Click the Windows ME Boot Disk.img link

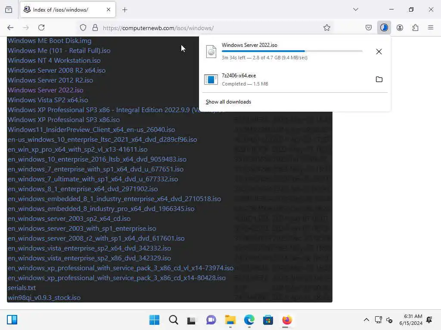50,41
